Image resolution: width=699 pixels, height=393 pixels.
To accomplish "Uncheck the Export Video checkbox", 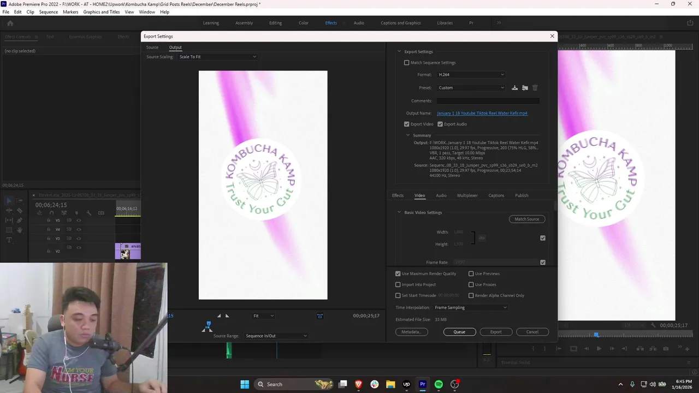I will pos(406,124).
